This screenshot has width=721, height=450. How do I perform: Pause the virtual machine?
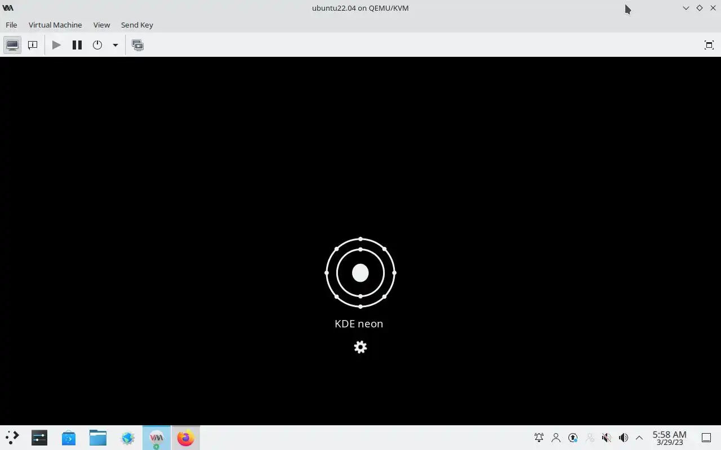pyautogui.click(x=77, y=45)
